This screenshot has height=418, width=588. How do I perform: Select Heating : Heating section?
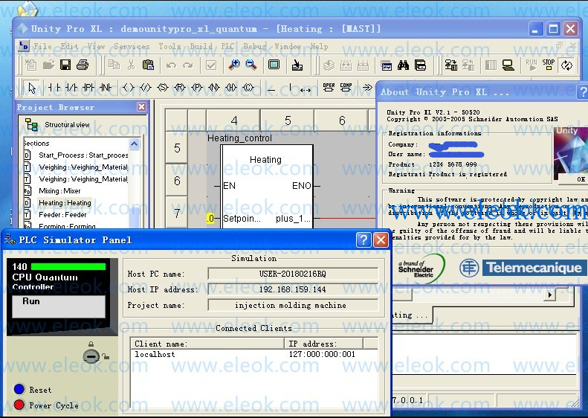(x=65, y=203)
